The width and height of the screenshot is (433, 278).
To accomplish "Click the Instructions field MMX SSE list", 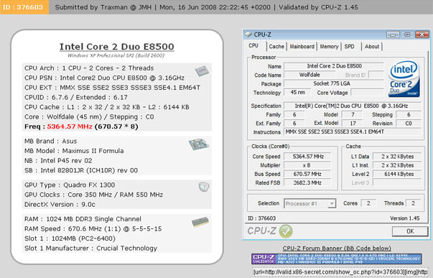I will [x=353, y=131].
